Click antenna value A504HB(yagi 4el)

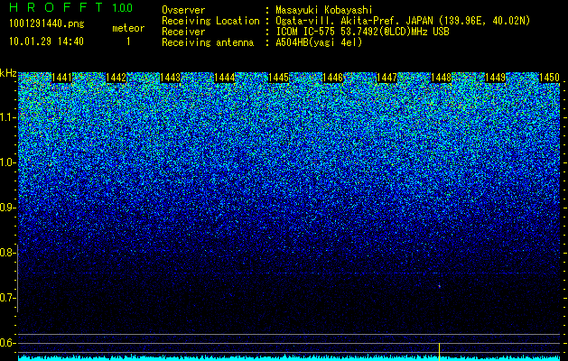[319, 42]
